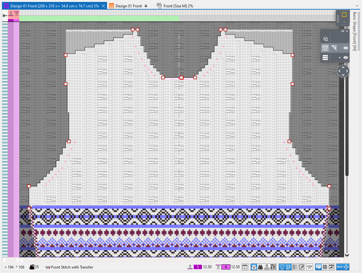
Task: Click the table layout icon in status bar
Action: (245, 267)
